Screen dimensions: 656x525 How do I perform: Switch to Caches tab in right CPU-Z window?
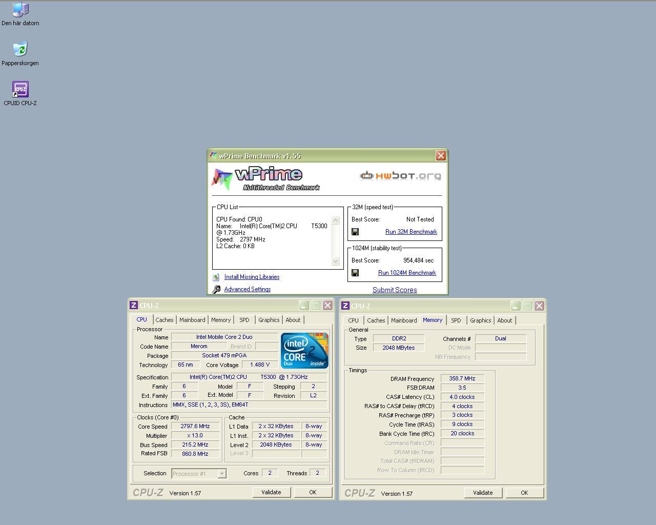pos(376,320)
